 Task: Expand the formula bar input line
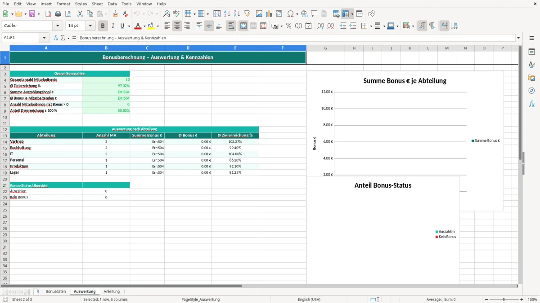pyautogui.click(x=518, y=38)
